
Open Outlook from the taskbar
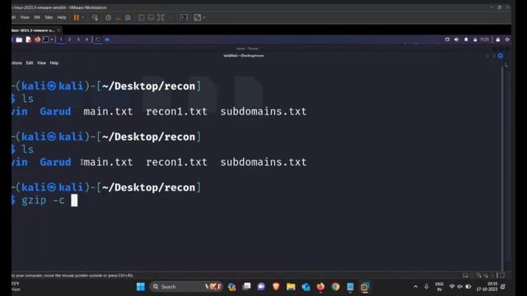pos(305,287)
